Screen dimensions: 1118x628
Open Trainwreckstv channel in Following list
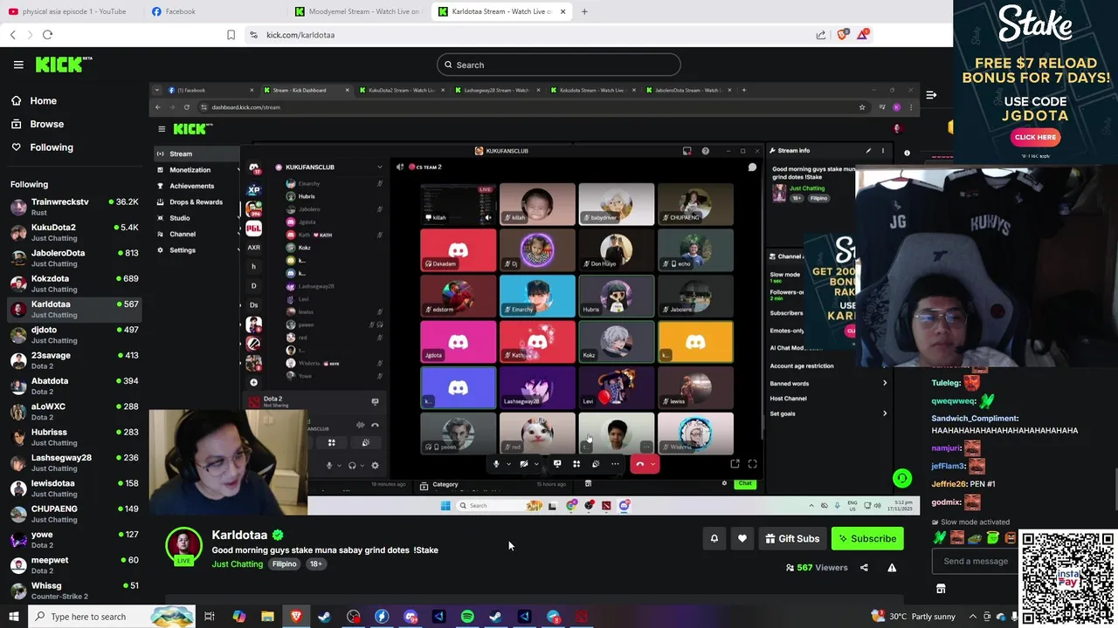tap(74, 207)
